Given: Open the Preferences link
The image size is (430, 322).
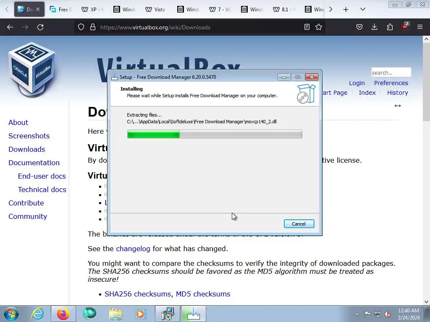Looking at the screenshot, I should (x=391, y=83).
